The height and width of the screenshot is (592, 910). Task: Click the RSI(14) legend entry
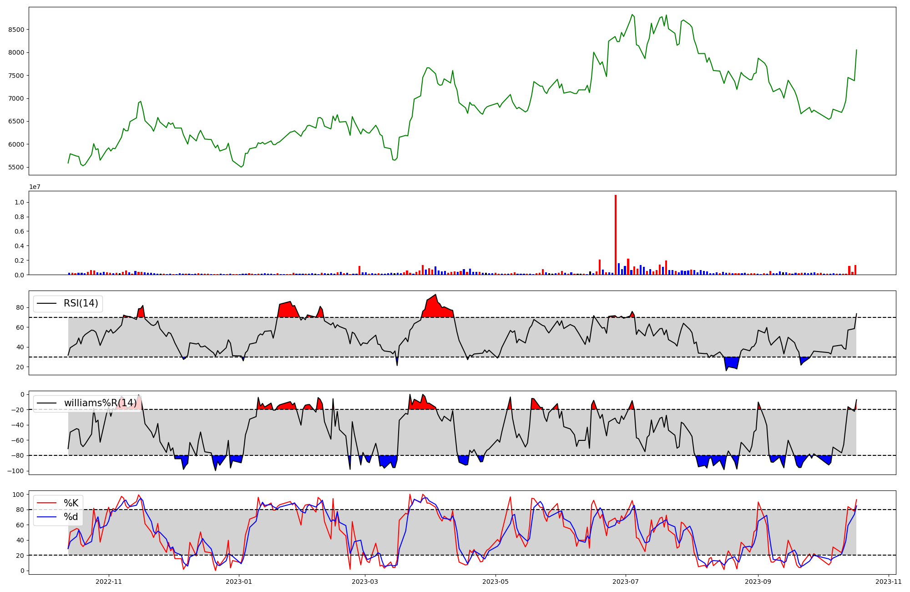[x=81, y=303]
